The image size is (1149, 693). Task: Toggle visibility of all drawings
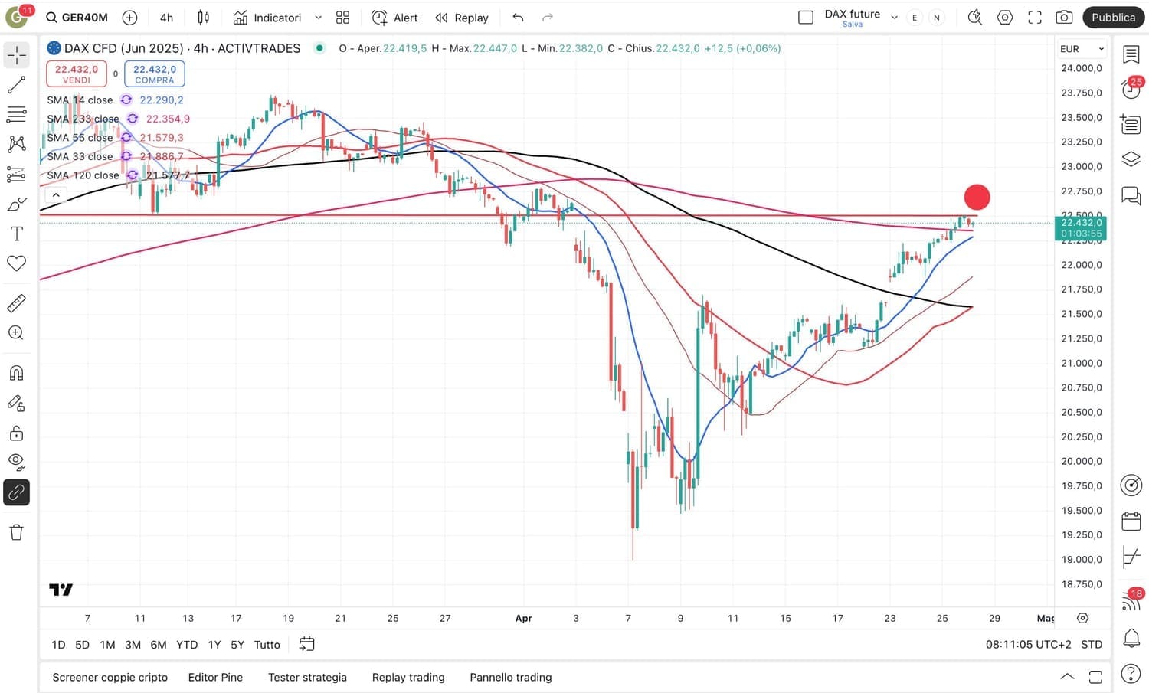16,462
